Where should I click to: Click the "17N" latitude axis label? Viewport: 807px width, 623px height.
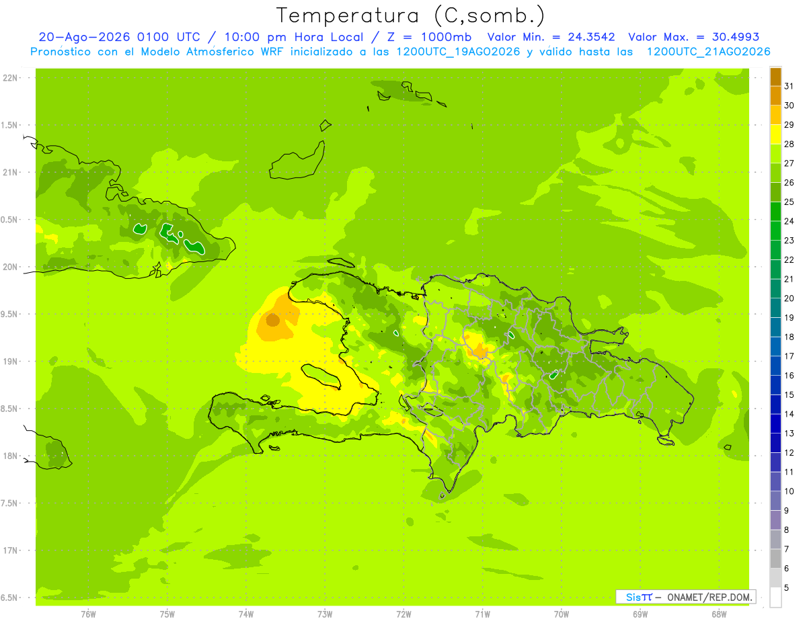11,550
